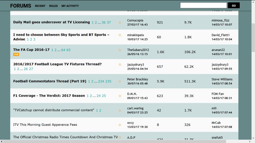
Task: Select the 511.3K view count
Action: coord(190,81)
